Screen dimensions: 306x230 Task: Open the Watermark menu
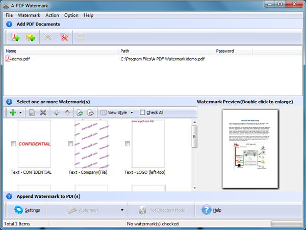(x=29, y=15)
